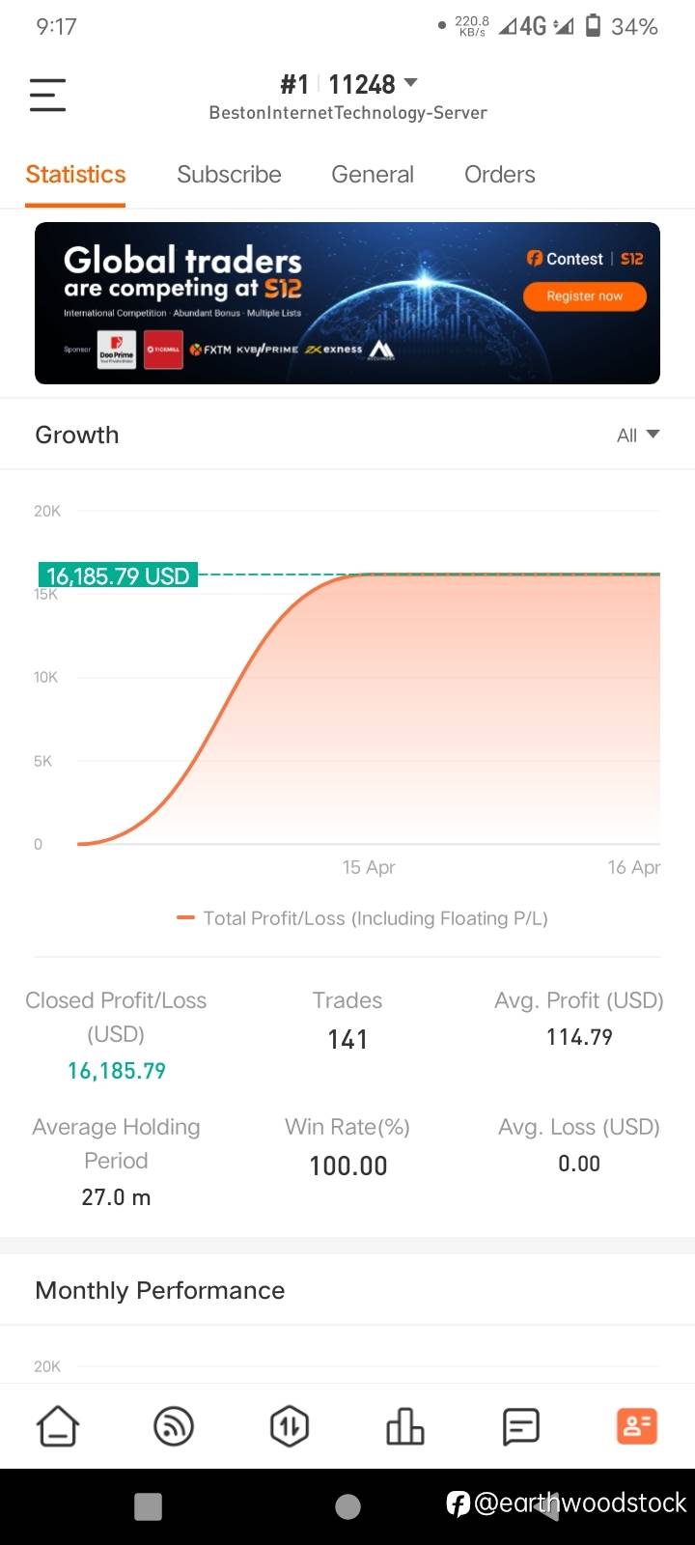Tap the 16,185.79 USD chart label
The height and width of the screenshot is (1545, 695).
[118, 576]
